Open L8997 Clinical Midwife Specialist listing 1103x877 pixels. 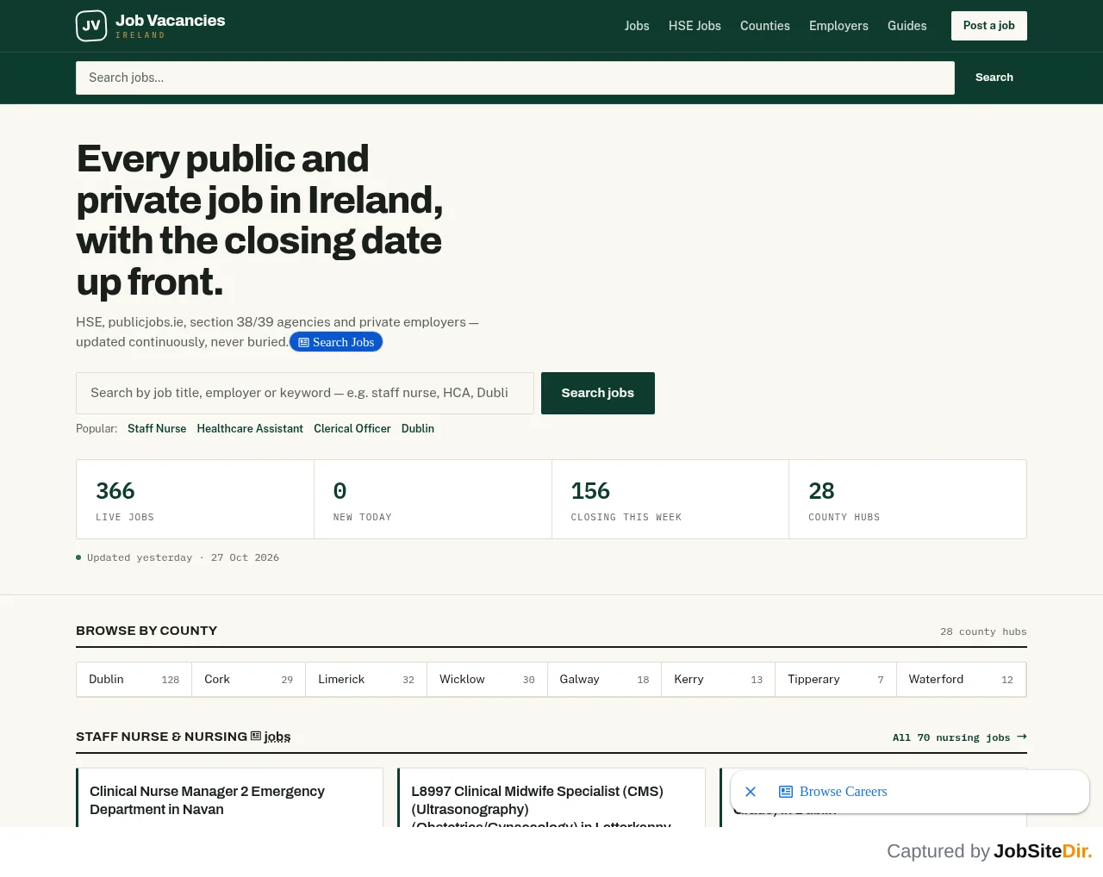click(x=540, y=808)
